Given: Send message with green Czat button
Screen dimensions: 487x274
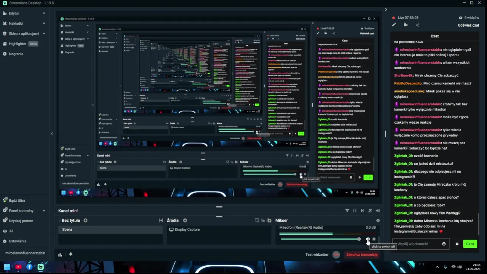Looking at the screenshot, I should click(x=470, y=244).
